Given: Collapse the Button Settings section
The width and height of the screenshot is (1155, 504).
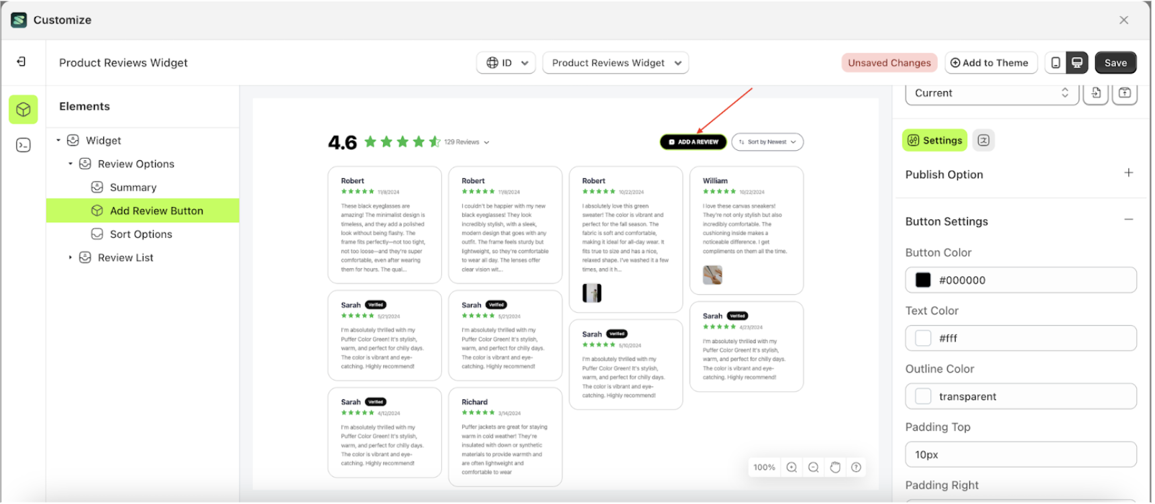Looking at the screenshot, I should (1129, 220).
